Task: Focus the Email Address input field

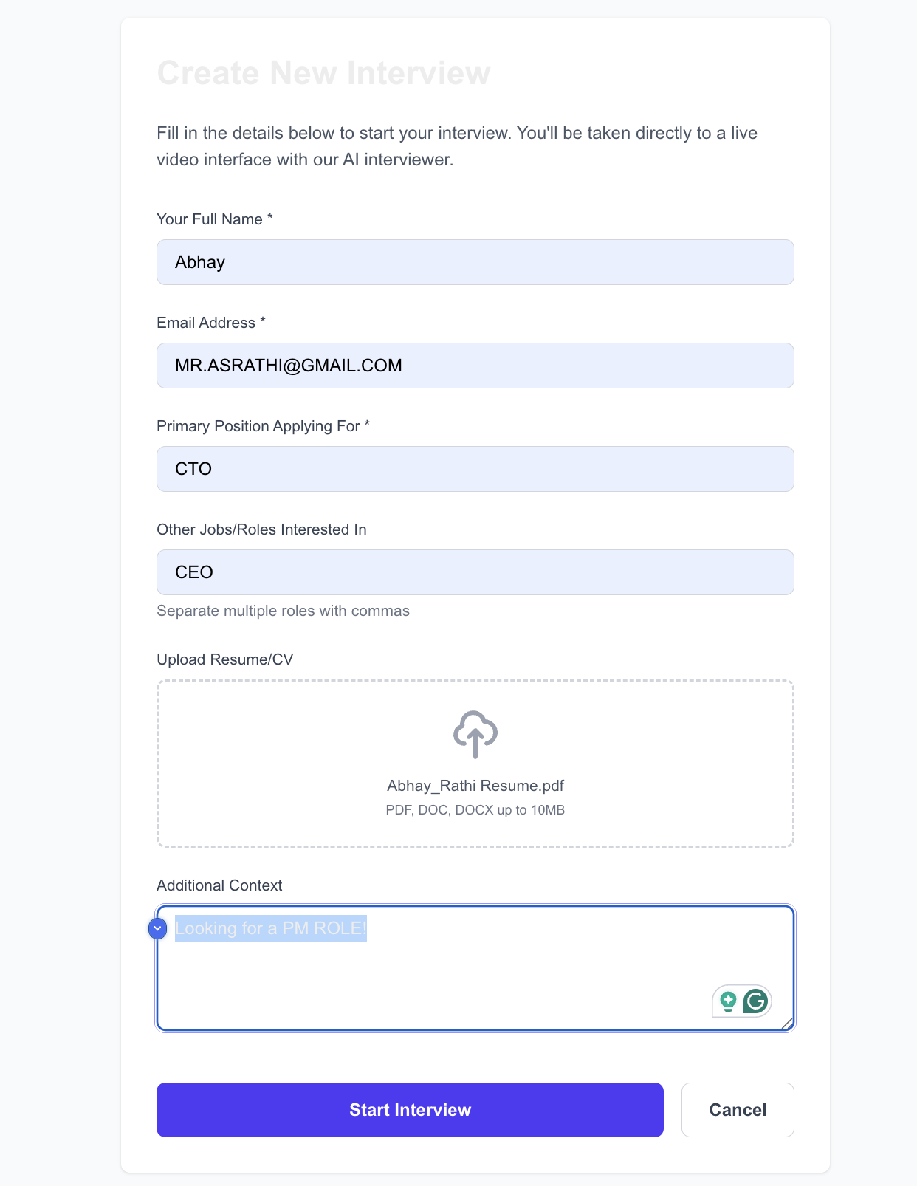Action: tap(475, 366)
